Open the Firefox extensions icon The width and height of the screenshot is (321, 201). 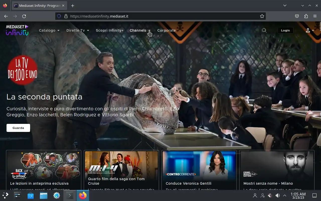(x=306, y=16)
